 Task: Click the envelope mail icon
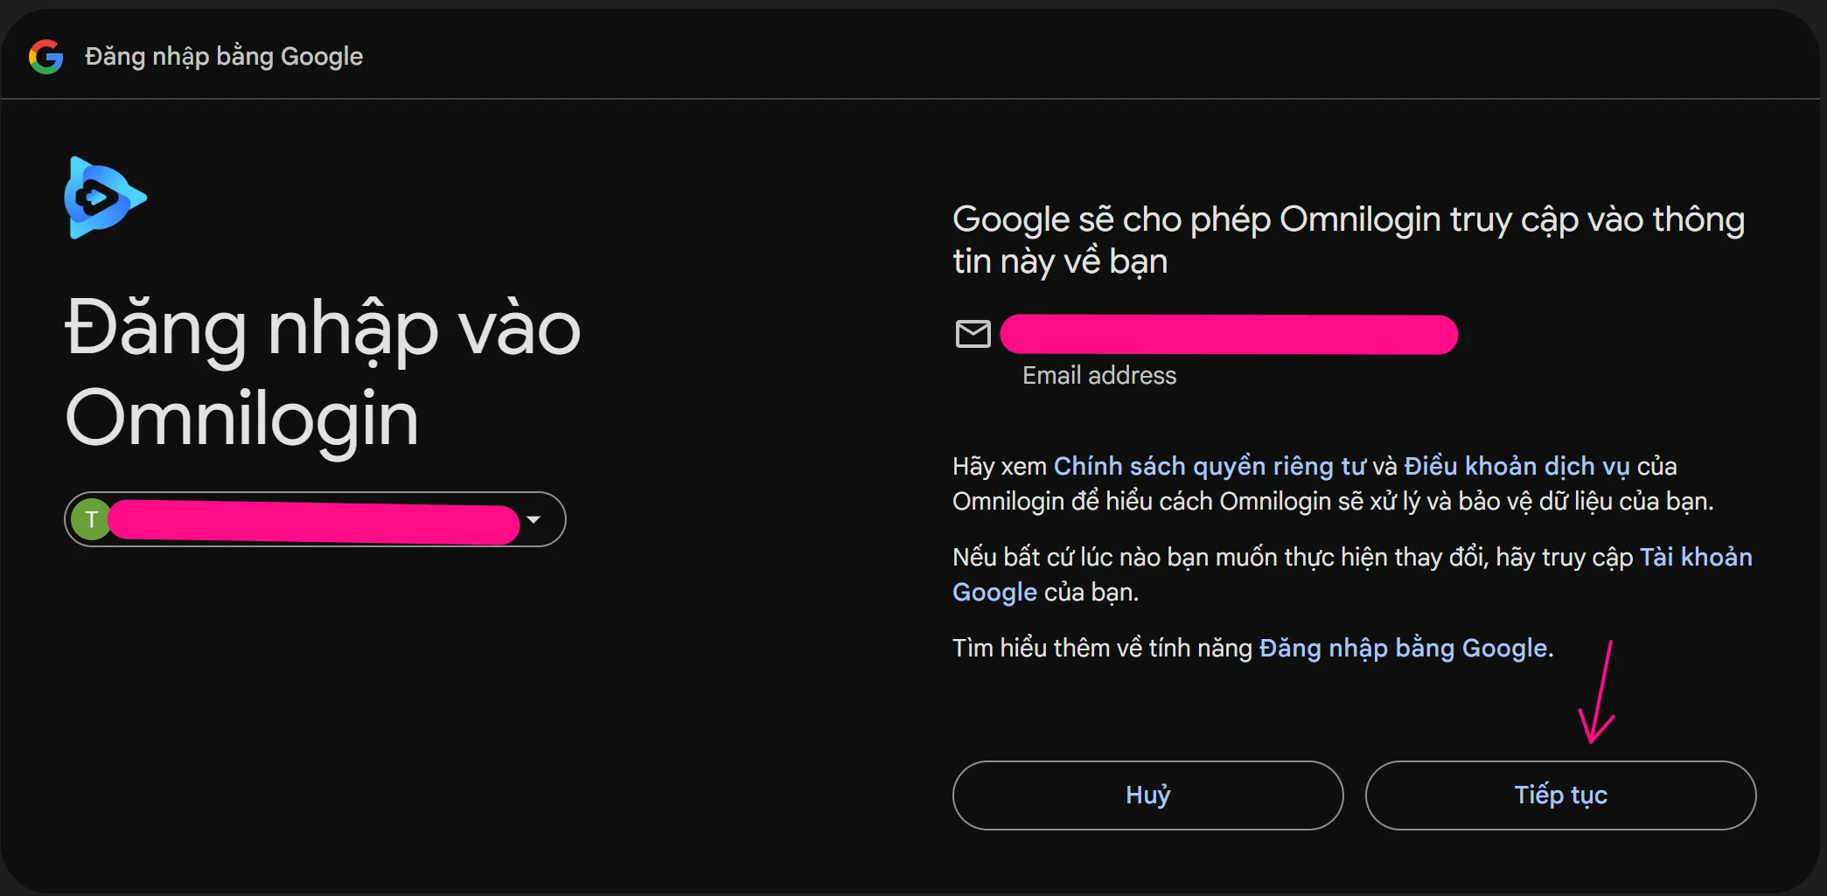pyautogui.click(x=973, y=334)
